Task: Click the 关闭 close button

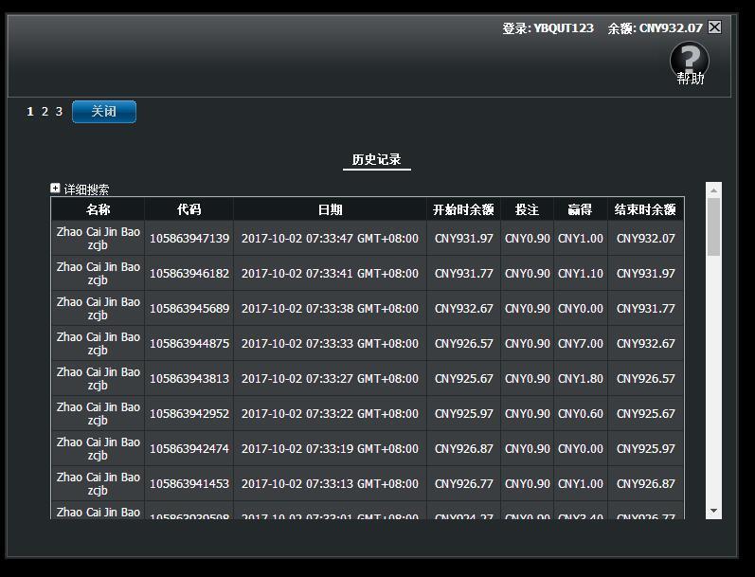Action: [104, 112]
